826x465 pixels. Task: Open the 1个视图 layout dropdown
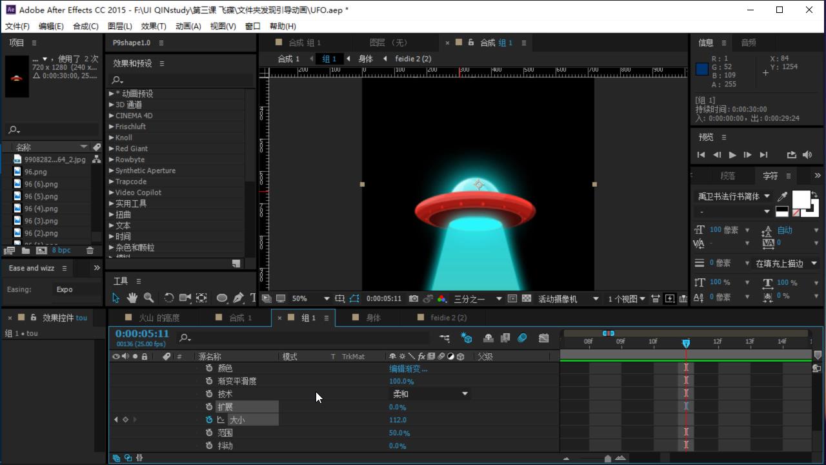[x=627, y=299]
